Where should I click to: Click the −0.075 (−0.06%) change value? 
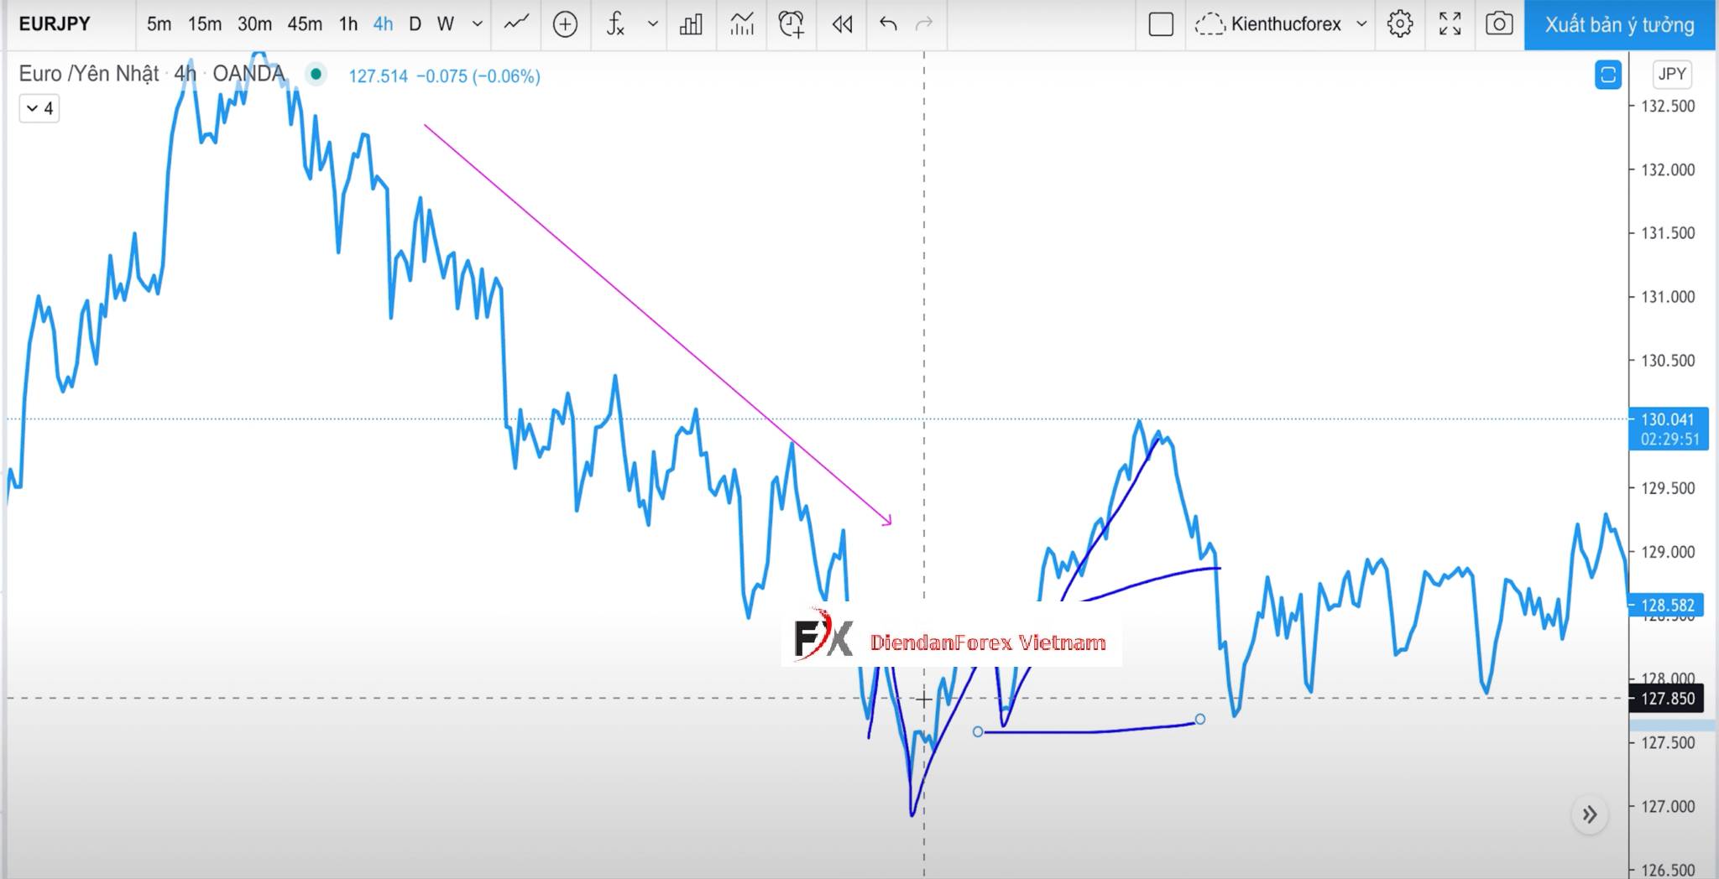tap(478, 76)
